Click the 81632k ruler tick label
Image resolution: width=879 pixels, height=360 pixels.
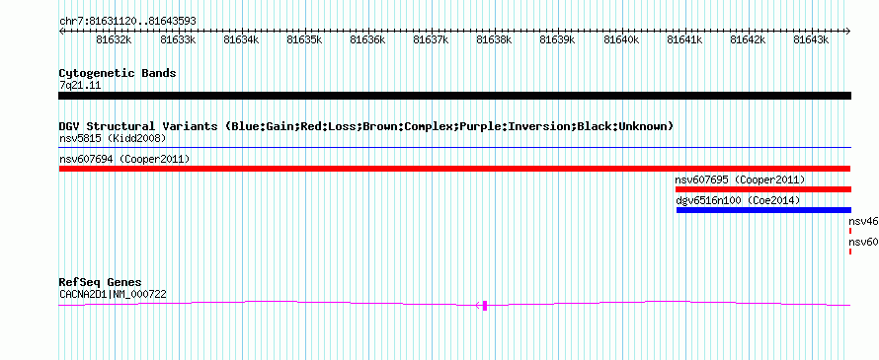coord(114,39)
